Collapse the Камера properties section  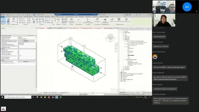click(35, 60)
